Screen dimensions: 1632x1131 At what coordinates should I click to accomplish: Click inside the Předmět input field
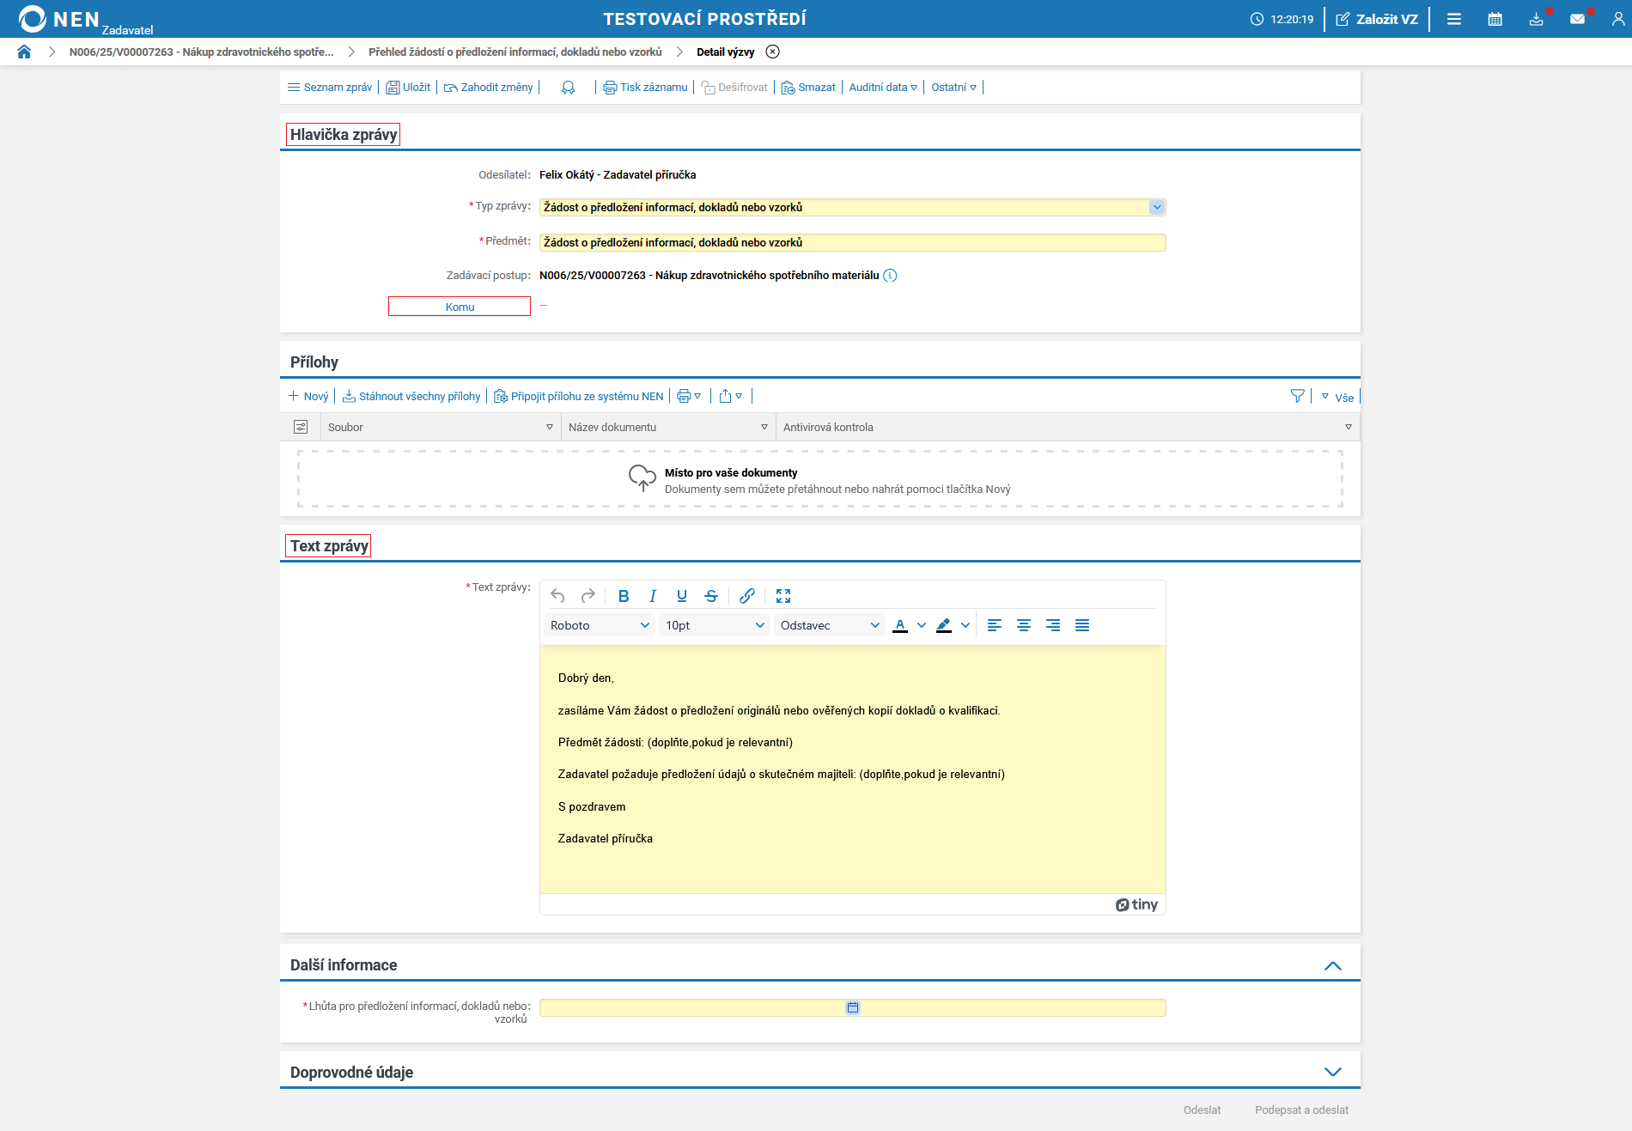(852, 242)
